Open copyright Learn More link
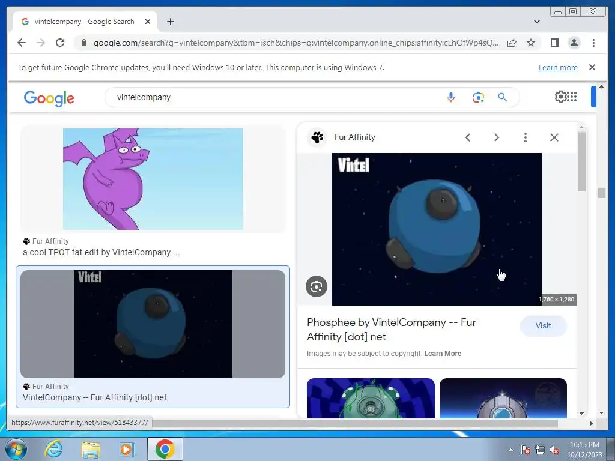Image resolution: width=615 pixels, height=461 pixels. tap(443, 354)
